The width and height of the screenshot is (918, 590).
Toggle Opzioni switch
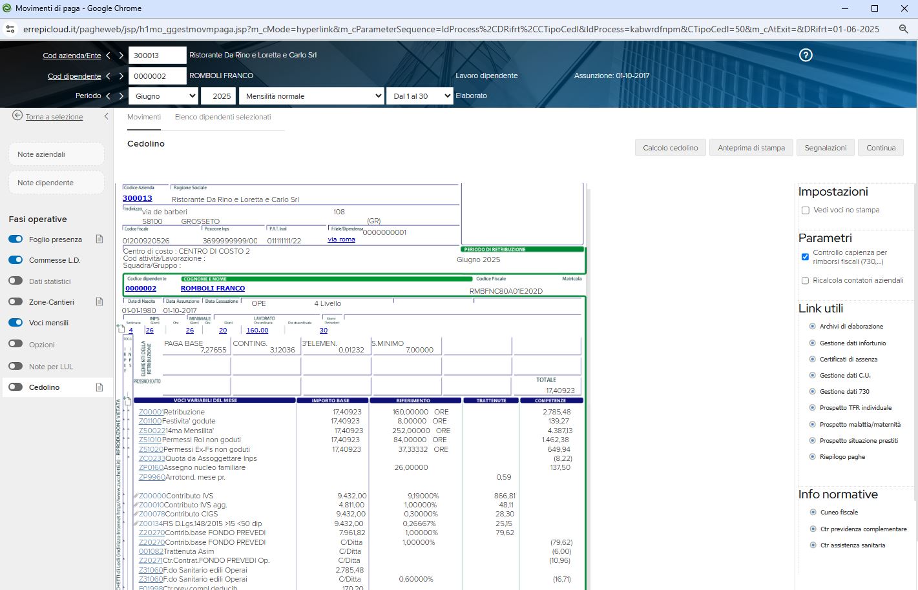coord(16,344)
